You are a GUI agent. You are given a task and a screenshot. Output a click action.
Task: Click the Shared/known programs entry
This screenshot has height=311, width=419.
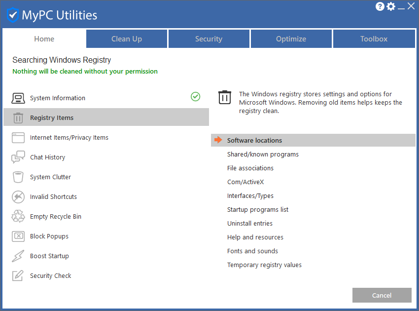[263, 155]
